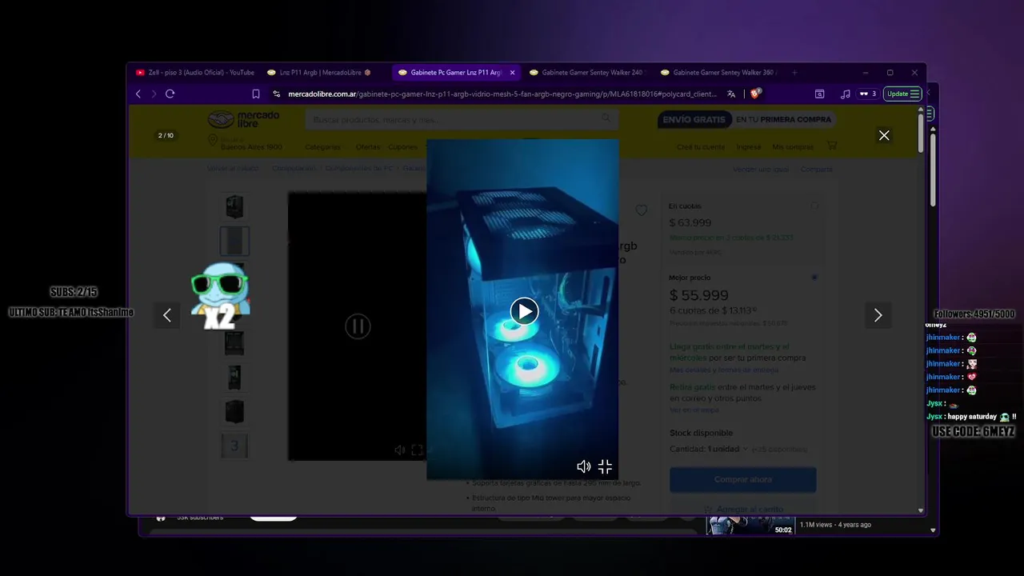Image resolution: width=1024 pixels, height=576 pixels.
Task: View site information icon in address bar
Action: (277, 94)
